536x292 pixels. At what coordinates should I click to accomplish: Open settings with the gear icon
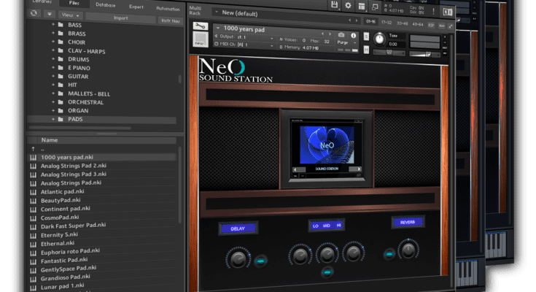coord(348,5)
